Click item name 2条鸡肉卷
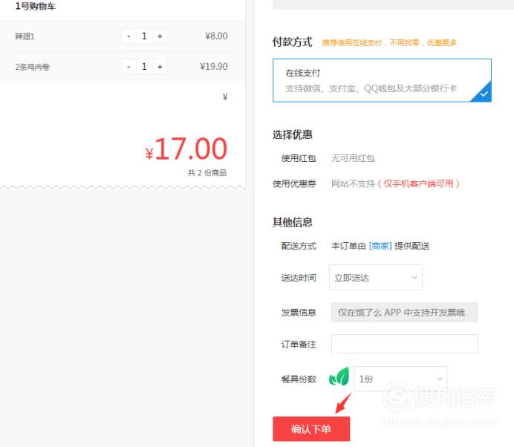Screen dimensions: 514x447 pos(32,67)
